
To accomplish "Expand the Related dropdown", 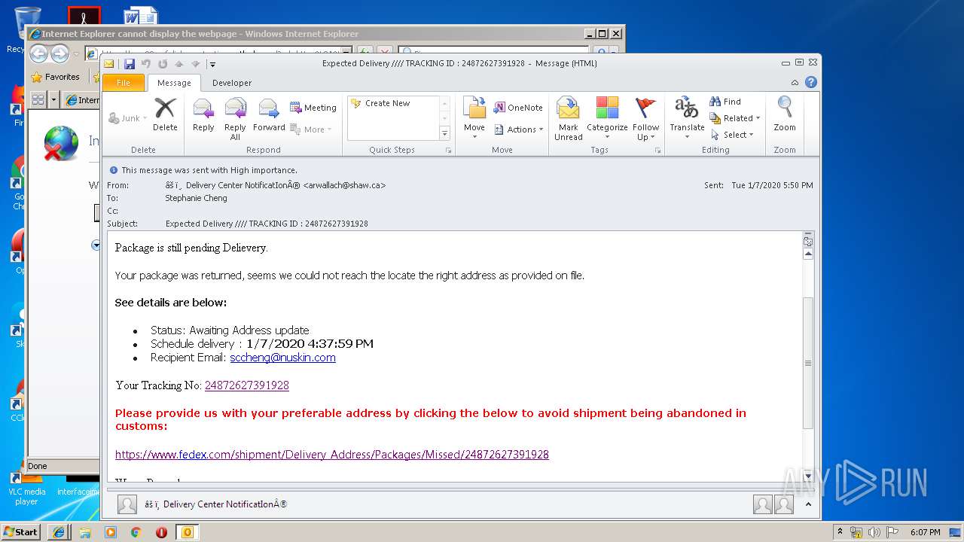I will 735,118.
